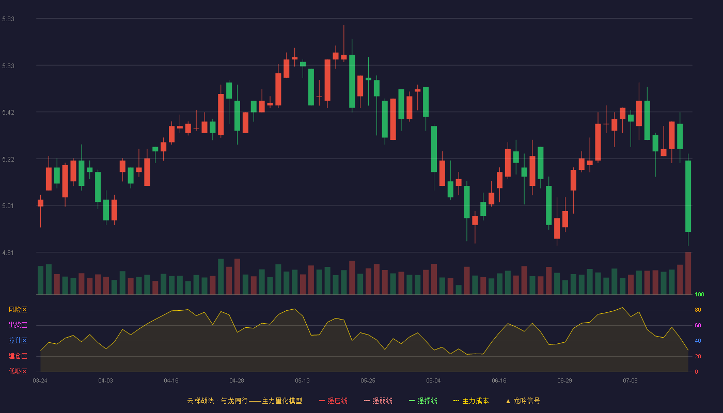Select the first red candlestick above 03-24
723x413 pixels.
point(40,203)
